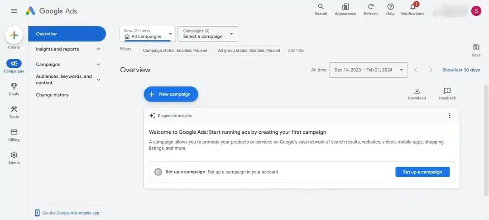Open the Billing card icon
The width and height of the screenshot is (489, 220).
click(14, 132)
